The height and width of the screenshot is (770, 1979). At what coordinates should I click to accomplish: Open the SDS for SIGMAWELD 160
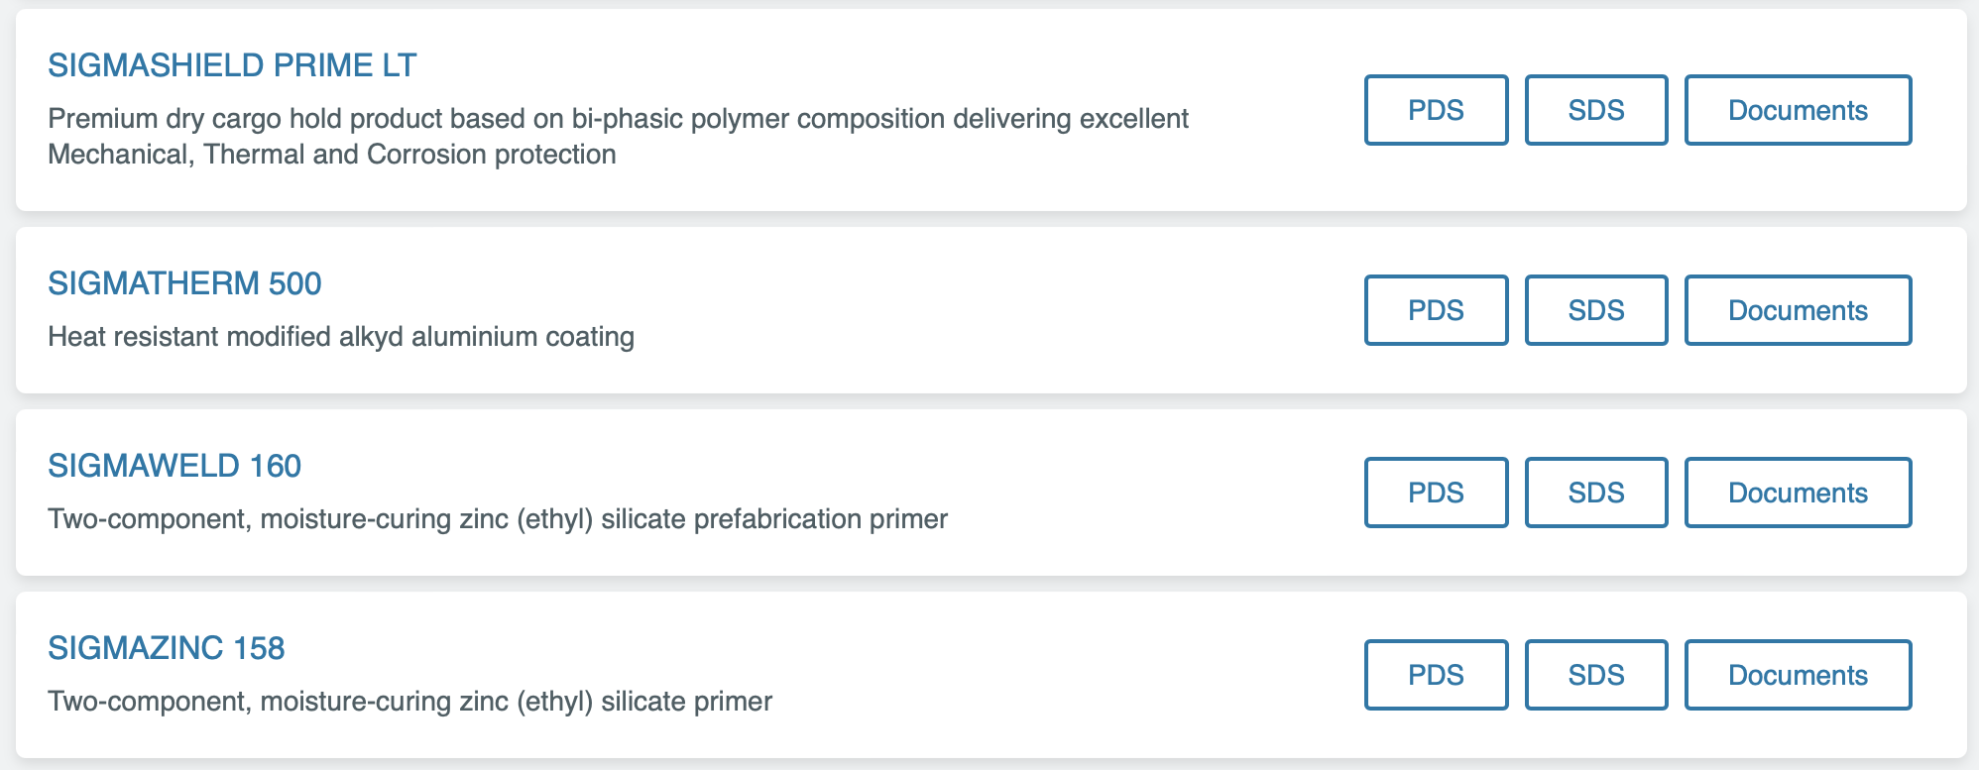(1596, 493)
